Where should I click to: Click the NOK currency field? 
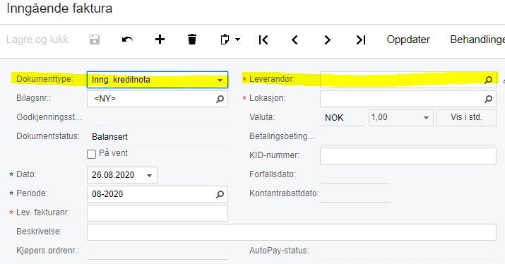click(343, 118)
